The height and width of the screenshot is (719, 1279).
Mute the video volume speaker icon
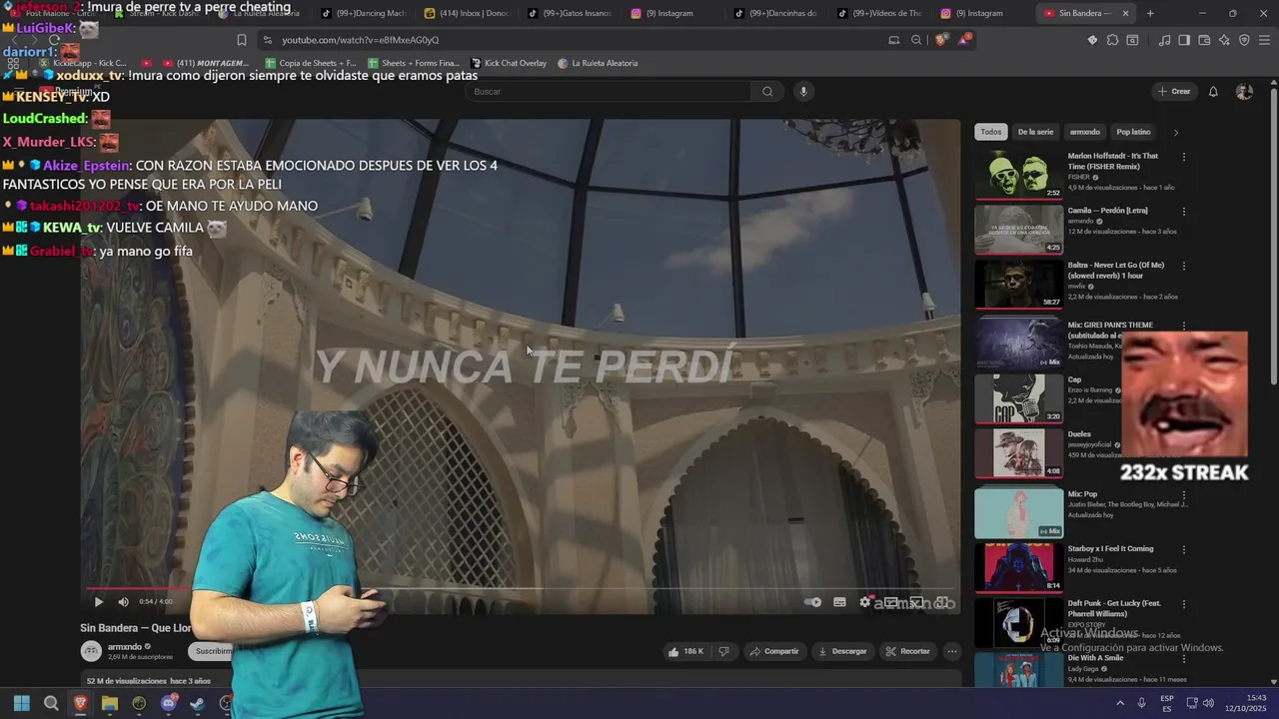123,602
